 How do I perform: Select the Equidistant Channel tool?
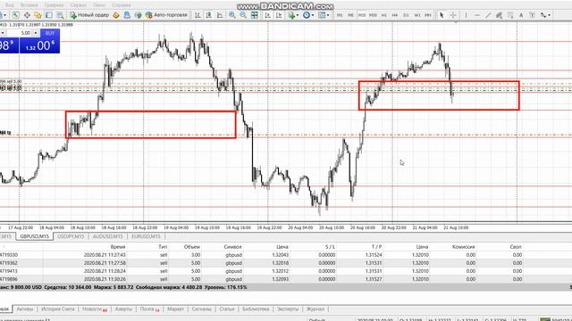tap(499, 15)
